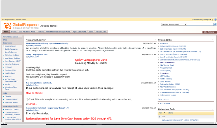Click attachment icon in Catherines Cash header
Viewport: 217px width, 128px height.
pyautogui.click(x=159, y=117)
